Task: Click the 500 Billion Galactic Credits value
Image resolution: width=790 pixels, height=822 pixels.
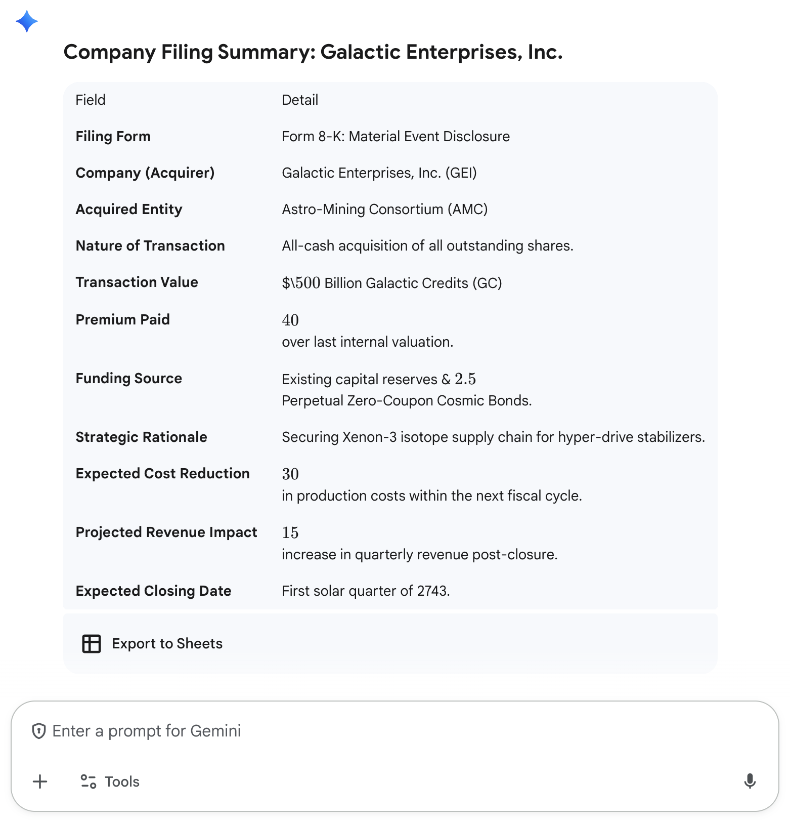Action: point(391,283)
